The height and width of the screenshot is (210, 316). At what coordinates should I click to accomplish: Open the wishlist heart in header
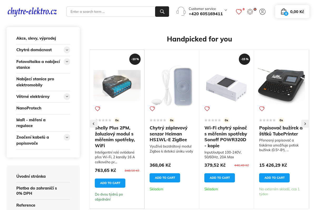(239, 12)
